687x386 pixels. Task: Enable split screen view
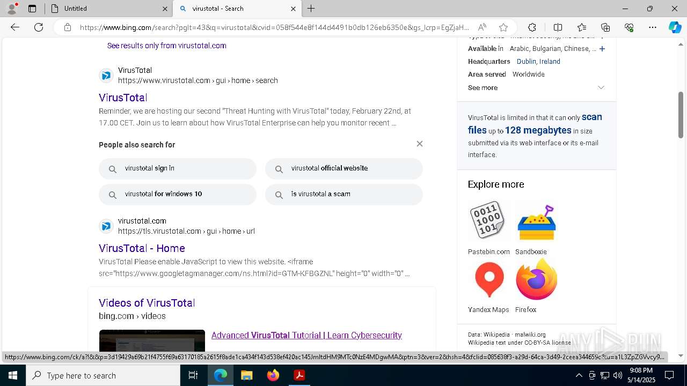558,27
